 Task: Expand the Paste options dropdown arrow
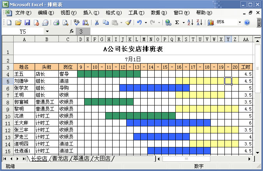pyautogui.click(x=121, y=22)
